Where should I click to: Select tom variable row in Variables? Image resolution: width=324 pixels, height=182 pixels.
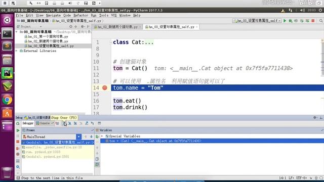click(x=212, y=141)
